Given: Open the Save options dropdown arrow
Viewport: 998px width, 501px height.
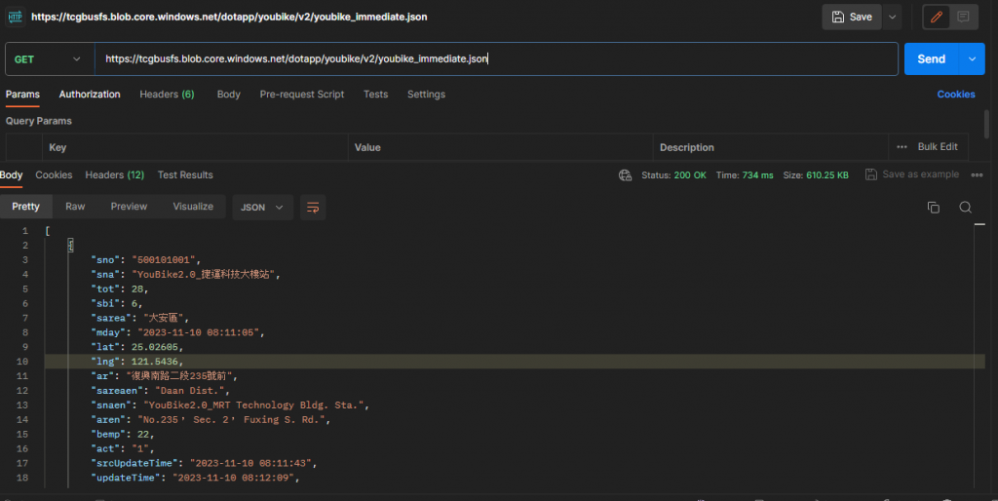Looking at the screenshot, I should click(x=893, y=18).
